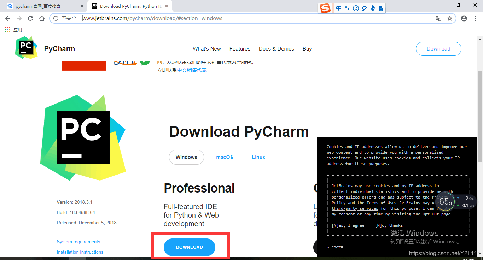Toggle Sogou punctuation mode icon

[x=347, y=8]
